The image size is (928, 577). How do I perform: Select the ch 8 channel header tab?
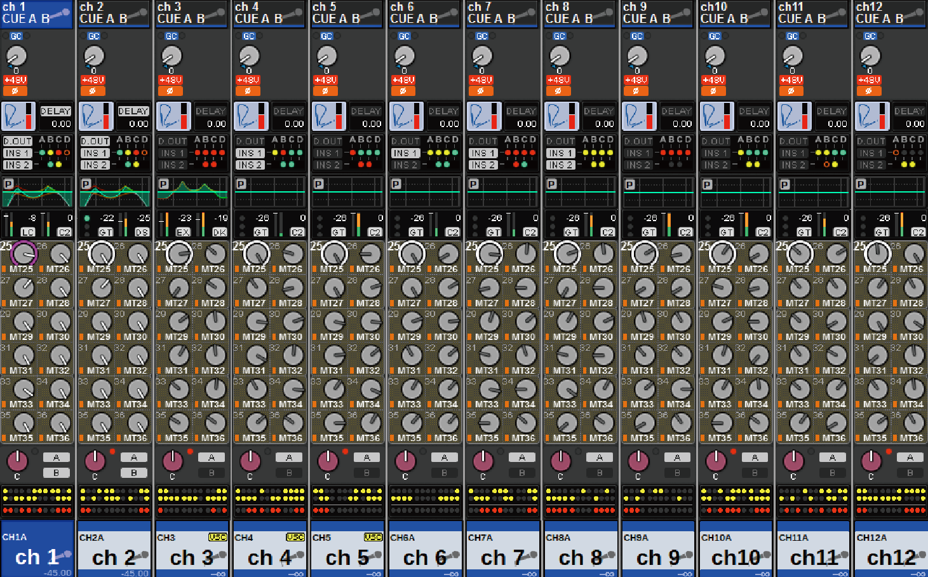(x=580, y=13)
